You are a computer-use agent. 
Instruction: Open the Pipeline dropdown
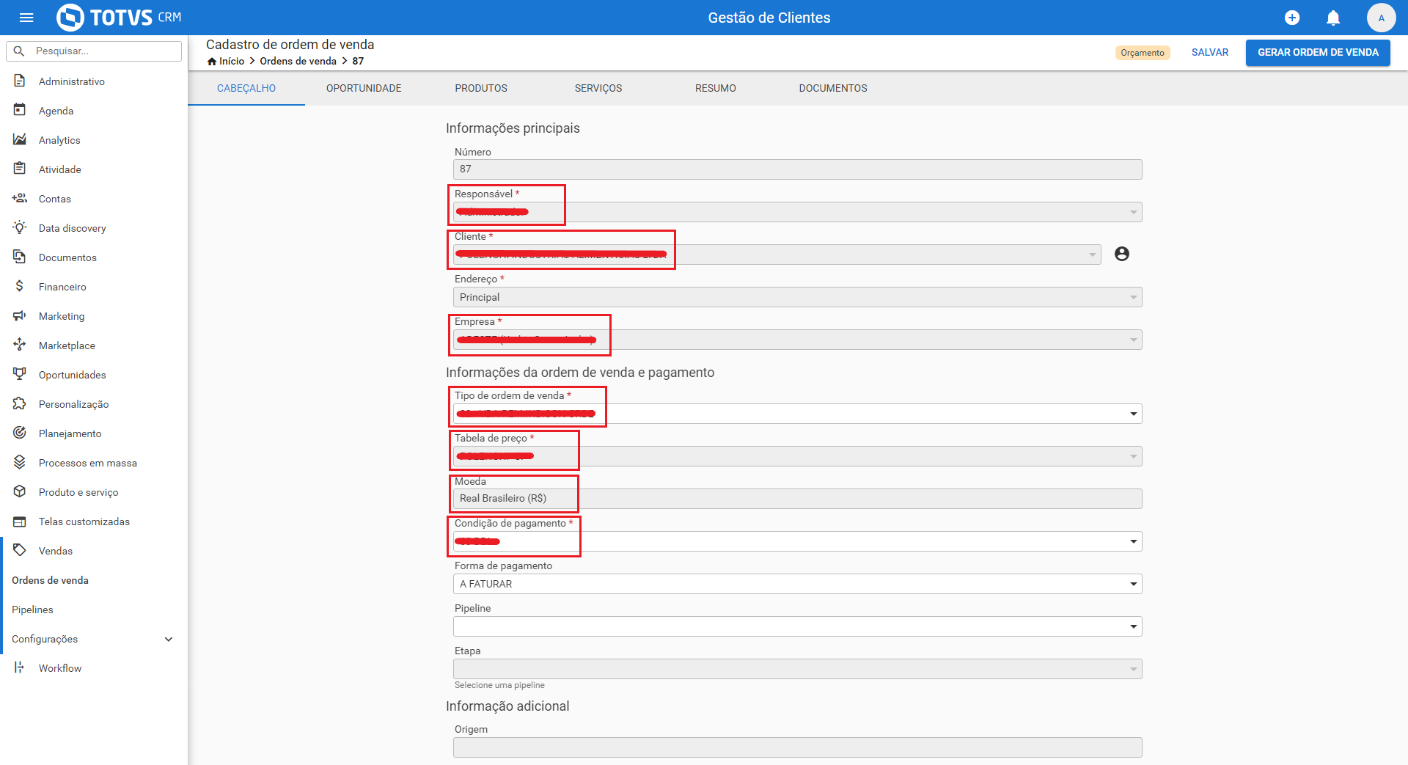click(x=798, y=626)
